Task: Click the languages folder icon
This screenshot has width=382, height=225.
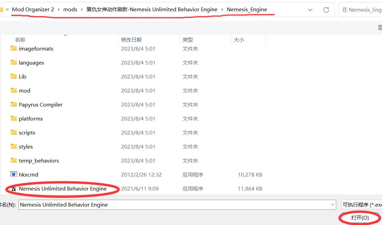Action: [x=14, y=62]
